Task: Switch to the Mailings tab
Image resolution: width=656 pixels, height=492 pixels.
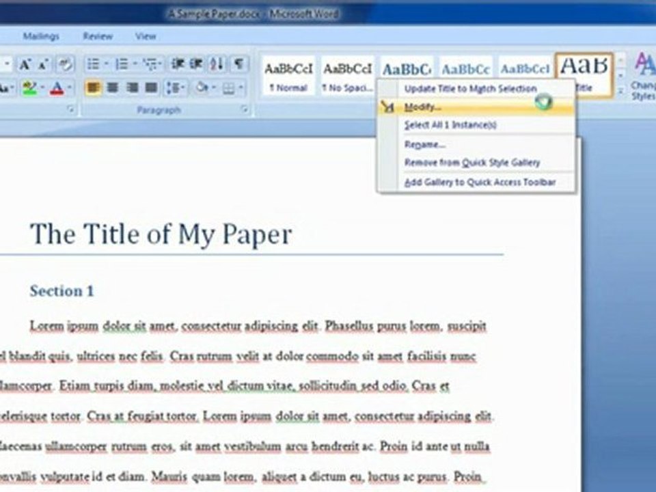Action: point(41,36)
